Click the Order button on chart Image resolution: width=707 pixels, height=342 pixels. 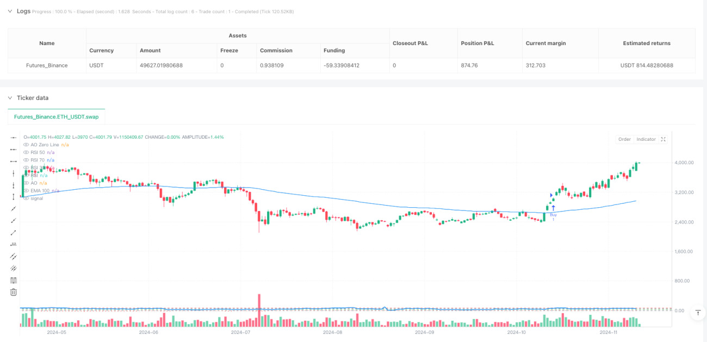624,139
